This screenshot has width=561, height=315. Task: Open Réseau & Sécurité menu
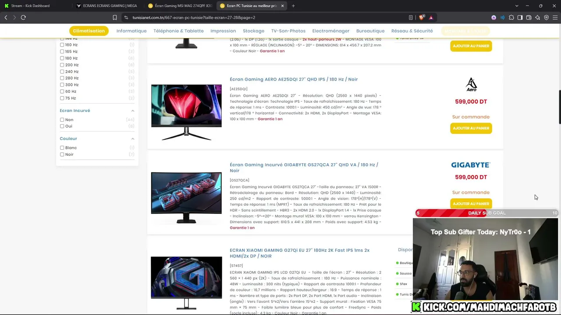point(412,31)
